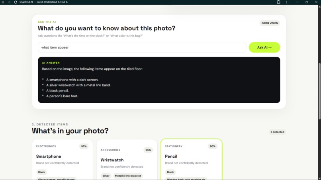
Task: Click the '2. DETECTED ITEMS' section label
Action: point(50,124)
